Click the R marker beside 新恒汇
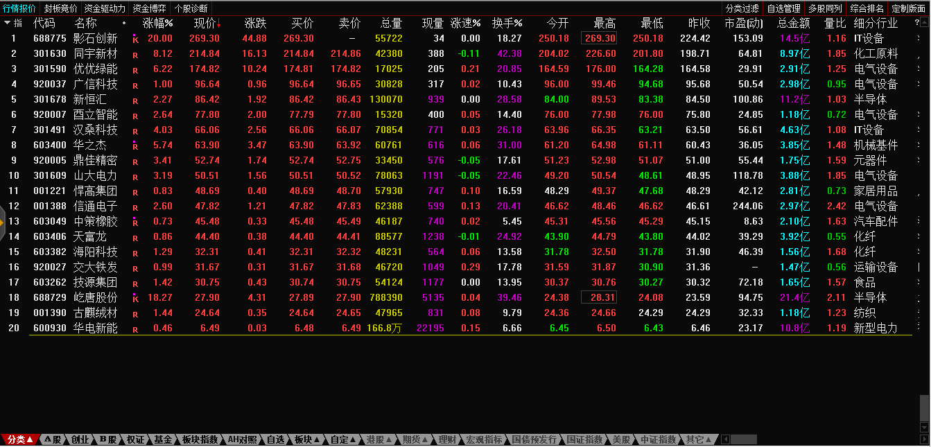The image size is (931, 447). [x=135, y=100]
